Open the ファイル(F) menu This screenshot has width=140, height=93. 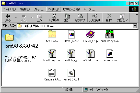click(9, 9)
